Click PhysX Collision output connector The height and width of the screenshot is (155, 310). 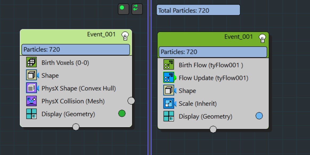tap(131, 101)
